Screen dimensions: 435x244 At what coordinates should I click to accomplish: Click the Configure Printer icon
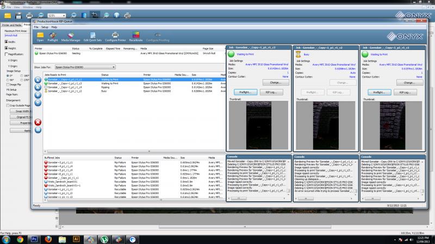tap(115, 35)
